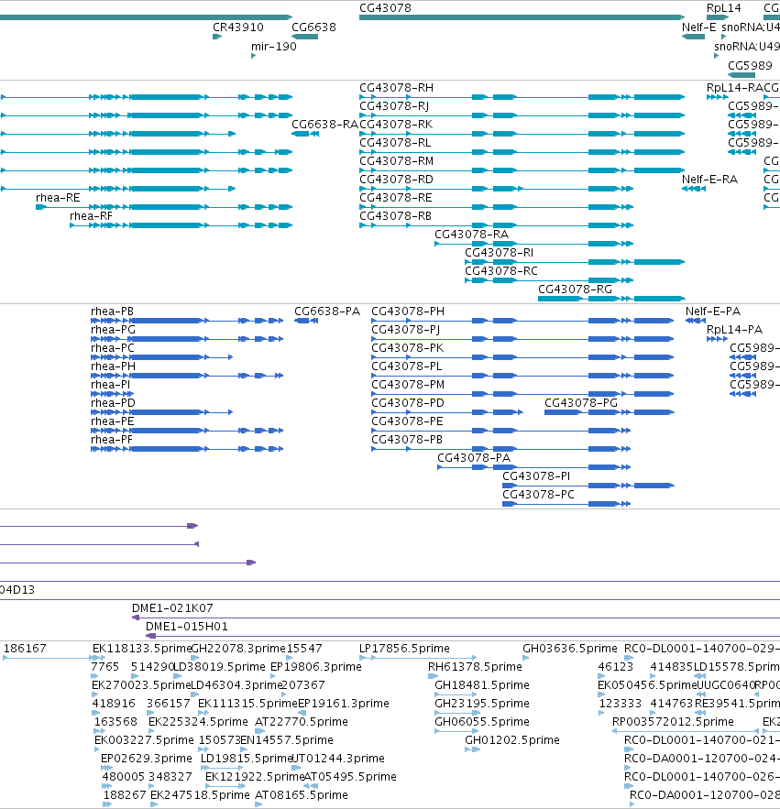This screenshot has height=809, width=780.
Task: Open the Nelf-E gene feature
Action: point(693,37)
